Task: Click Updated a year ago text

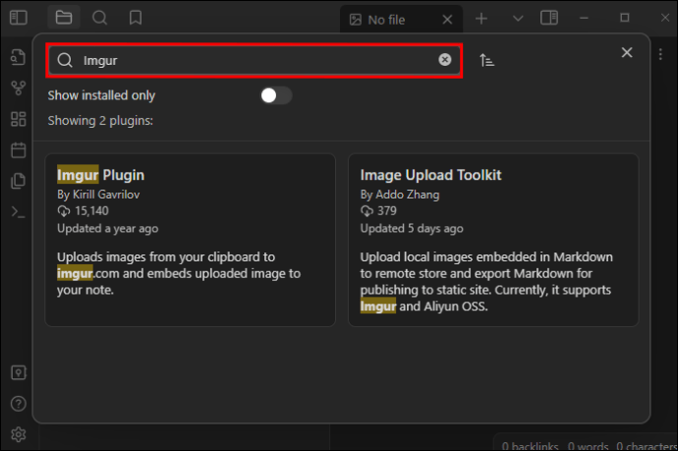Action: (108, 228)
